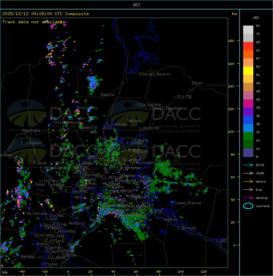The image size is (273, 276).
Task: Click the 'Cacheuta' place label
Action: tap(56, 185)
